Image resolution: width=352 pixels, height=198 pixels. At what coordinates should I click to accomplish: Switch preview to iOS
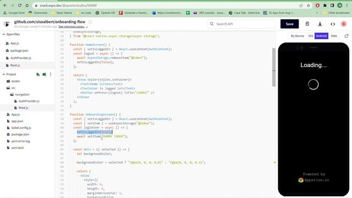(x=310, y=36)
